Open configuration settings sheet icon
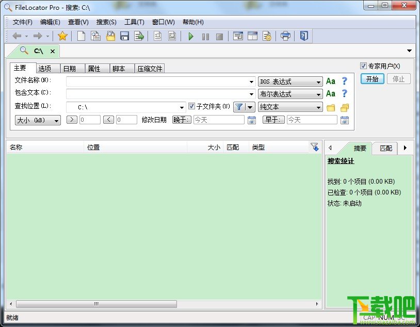Screen dimensions: 420x327 tap(267, 36)
